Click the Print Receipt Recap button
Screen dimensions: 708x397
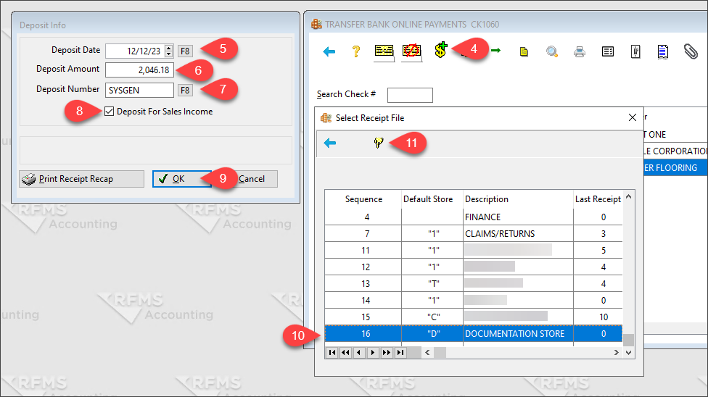[x=67, y=179]
